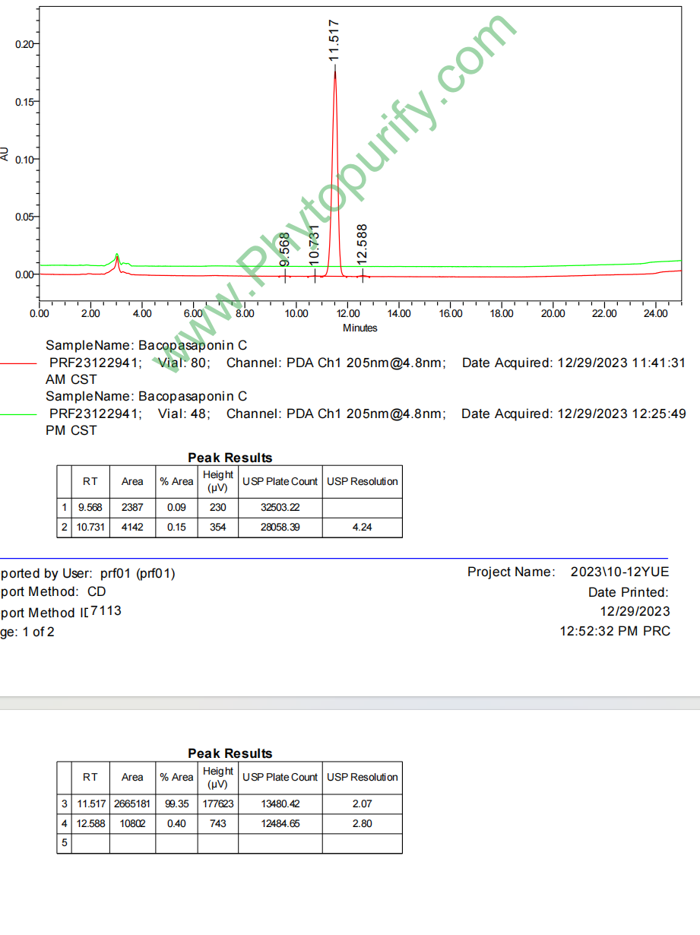Click the text Vial: 48
The width and height of the screenshot is (700, 935).
coord(184,414)
